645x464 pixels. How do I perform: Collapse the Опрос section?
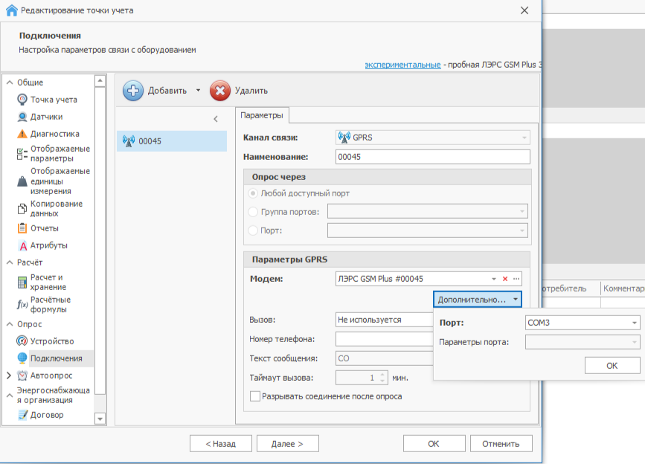pos(10,324)
